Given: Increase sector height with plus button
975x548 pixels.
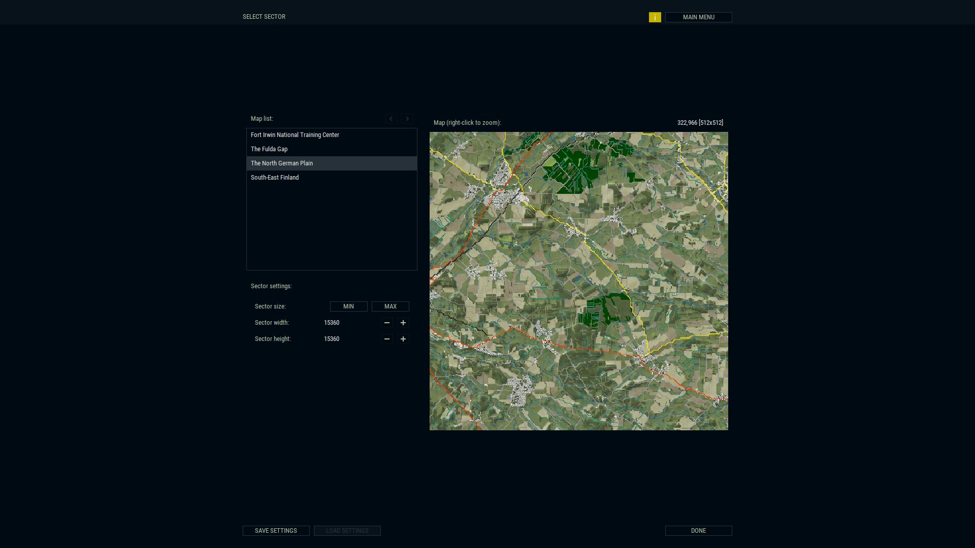Looking at the screenshot, I should [x=403, y=339].
